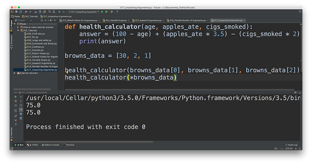Switch to 016_Flexible Number of Arguments.py tab
This screenshot has width=312, height=164.
point(188,20)
